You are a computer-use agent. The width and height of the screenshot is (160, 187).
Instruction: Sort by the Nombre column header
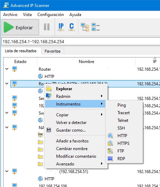tap(86, 62)
